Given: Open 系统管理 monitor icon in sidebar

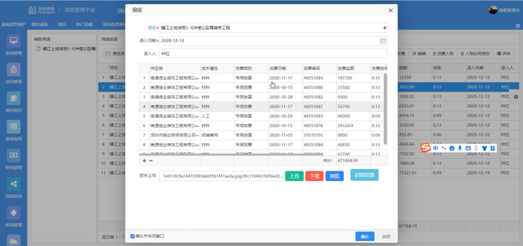Looking at the screenshot, I should [x=14, y=41].
